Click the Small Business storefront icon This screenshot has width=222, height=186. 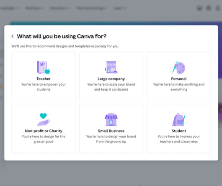pos(111,120)
